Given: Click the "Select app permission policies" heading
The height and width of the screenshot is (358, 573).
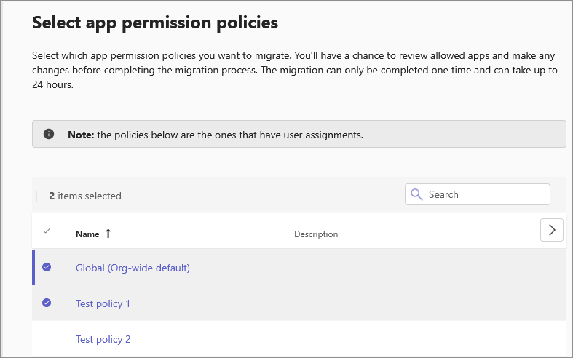Looking at the screenshot, I should 155,23.
